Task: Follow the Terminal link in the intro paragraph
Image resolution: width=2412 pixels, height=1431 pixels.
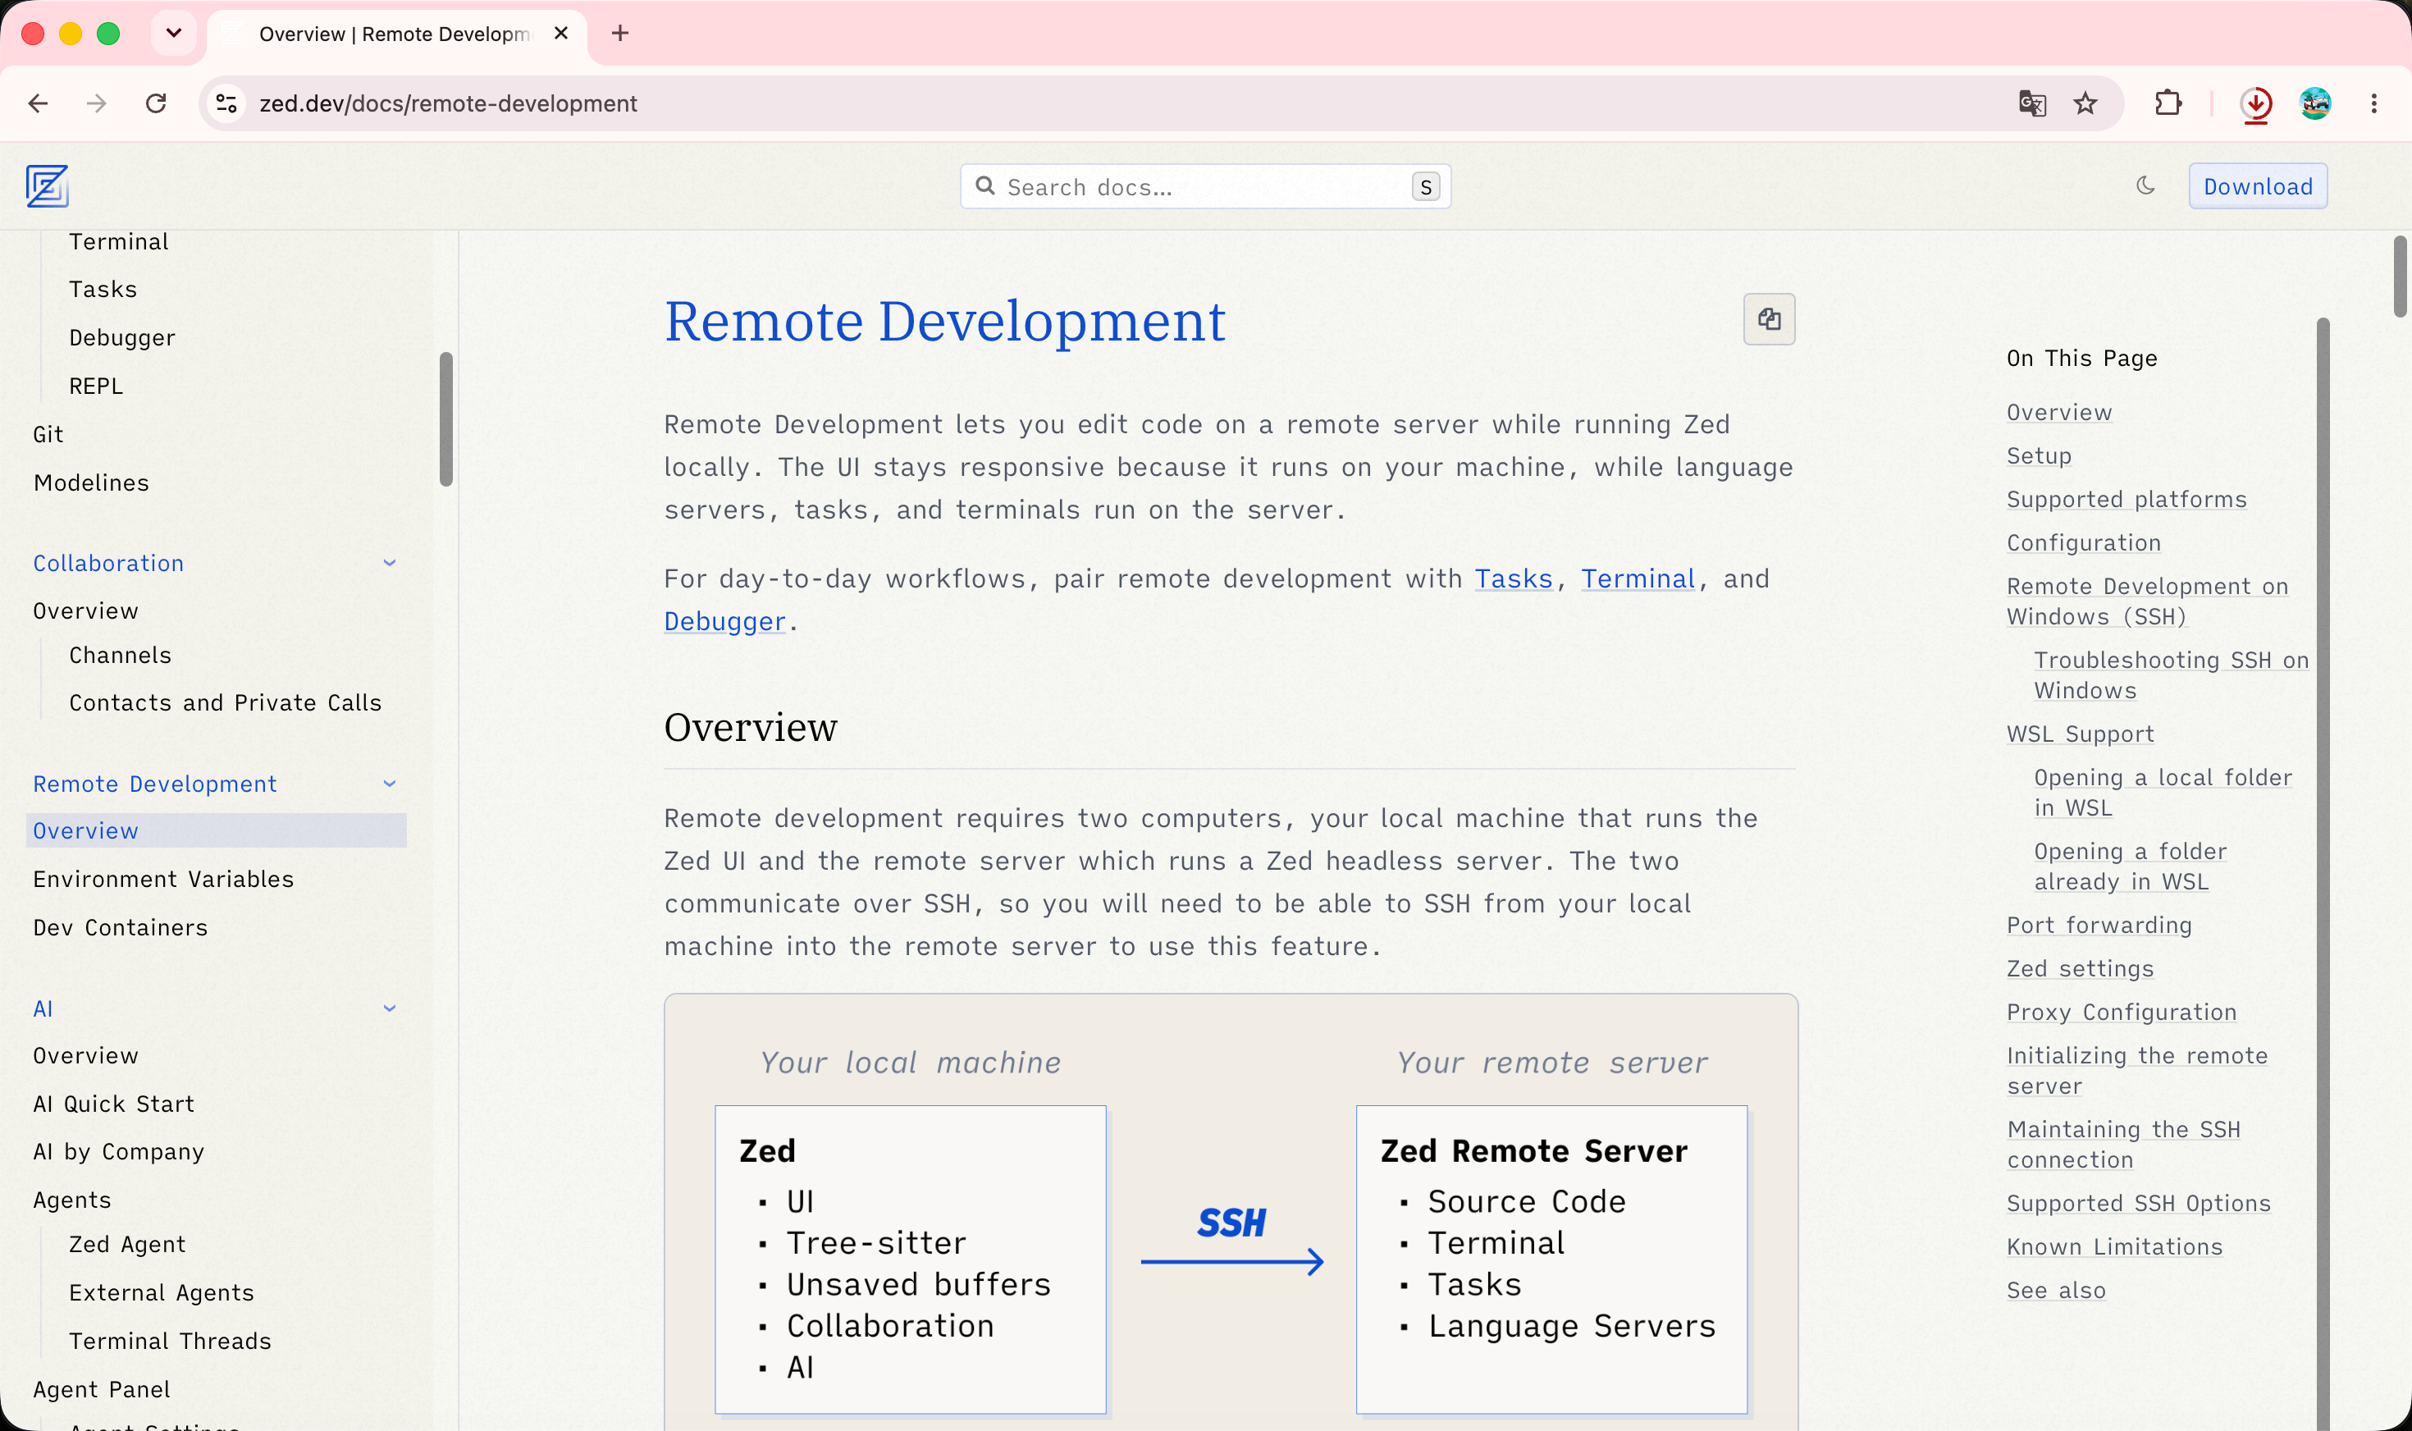Action: 1638,578
